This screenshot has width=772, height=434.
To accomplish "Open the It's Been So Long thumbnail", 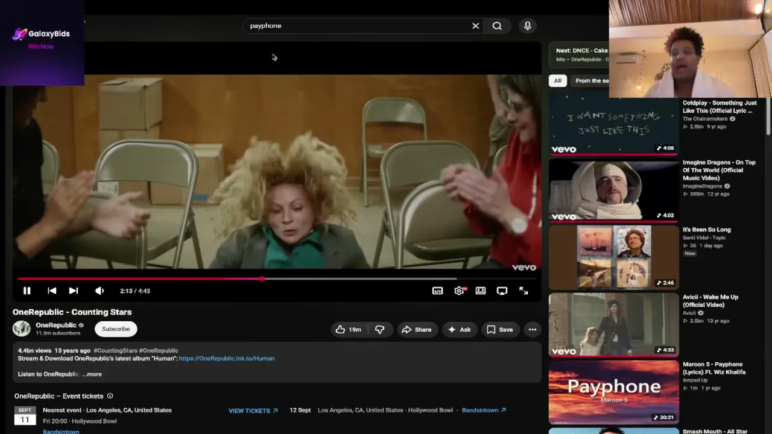I will 613,258.
